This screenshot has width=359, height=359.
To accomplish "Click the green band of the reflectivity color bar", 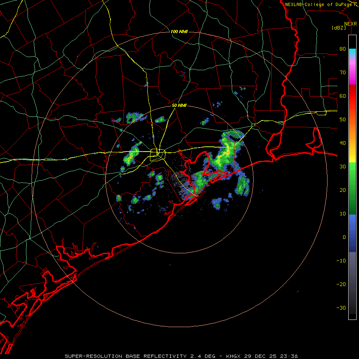I will [x=352, y=188].
